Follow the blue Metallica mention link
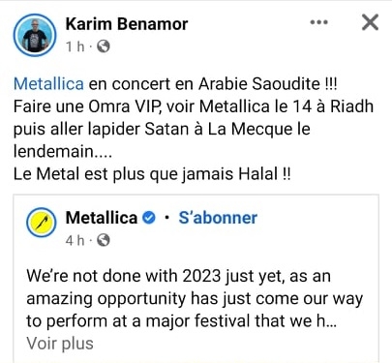Viewport: 392px width, 363px height. tap(48, 84)
